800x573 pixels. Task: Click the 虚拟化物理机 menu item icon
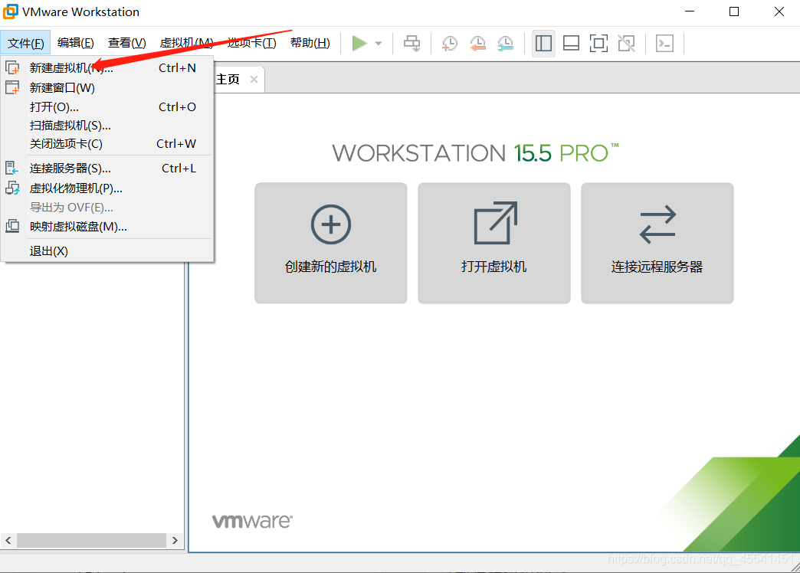pyautogui.click(x=13, y=188)
